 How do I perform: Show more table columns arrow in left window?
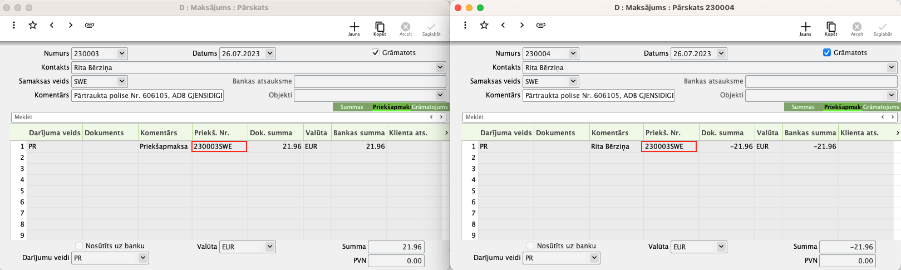click(x=446, y=132)
